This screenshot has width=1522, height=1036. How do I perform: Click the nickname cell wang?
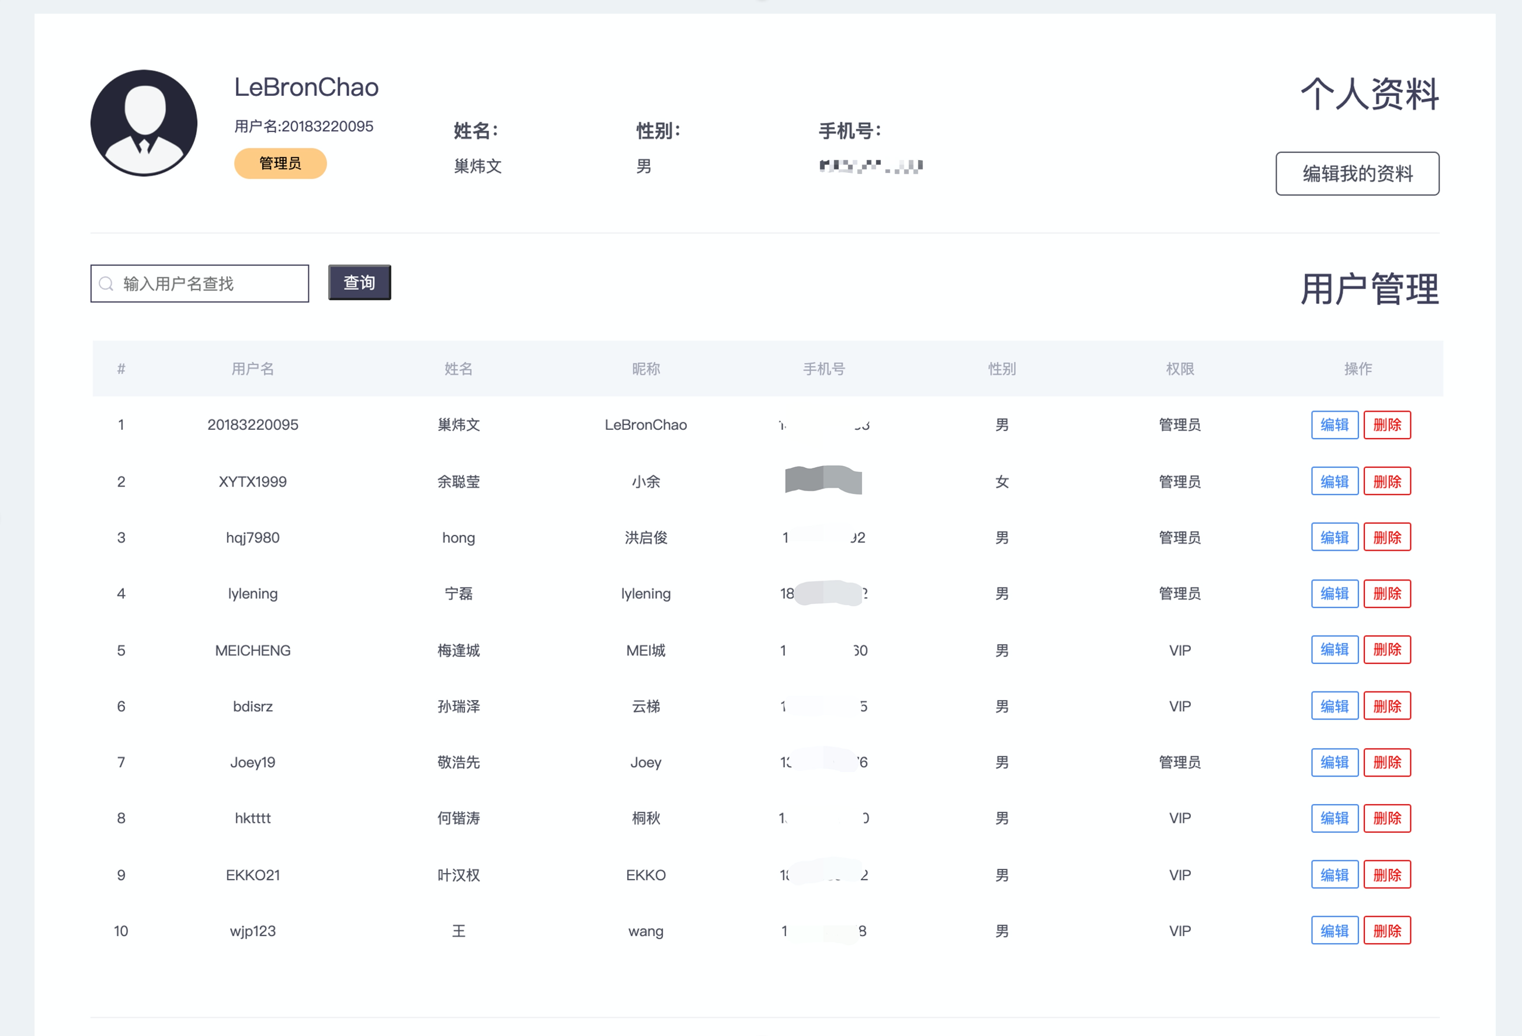click(x=646, y=931)
